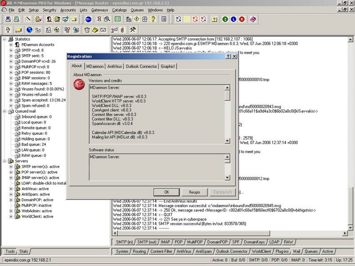Select the Bad queue: 24 item
The height and width of the screenshot is (266, 355).
34,145
